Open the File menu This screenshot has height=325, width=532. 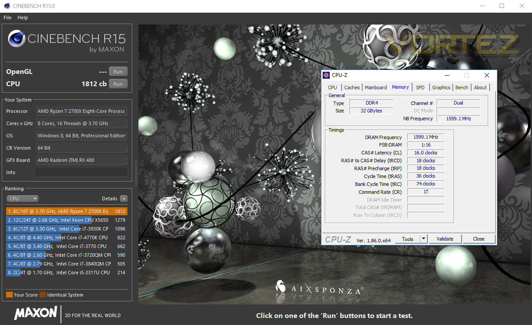7,17
